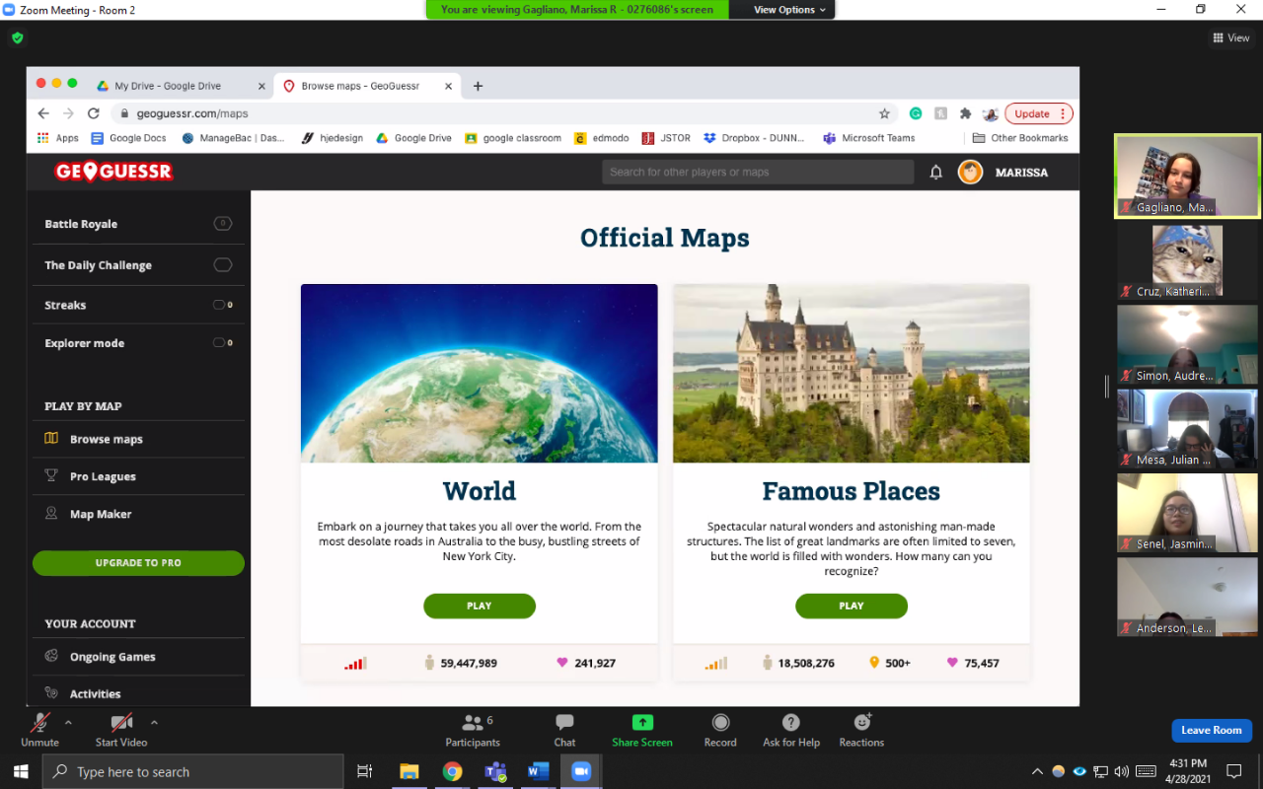The width and height of the screenshot is (1263, 789).
Task: Open the Windows Start menu
Action: tap(21, 771)
